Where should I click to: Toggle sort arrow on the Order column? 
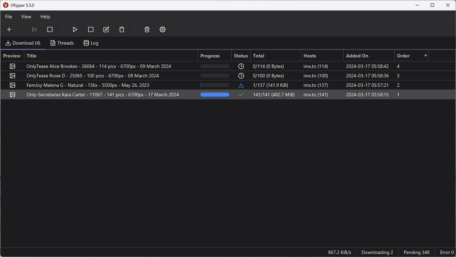point(426,56)
